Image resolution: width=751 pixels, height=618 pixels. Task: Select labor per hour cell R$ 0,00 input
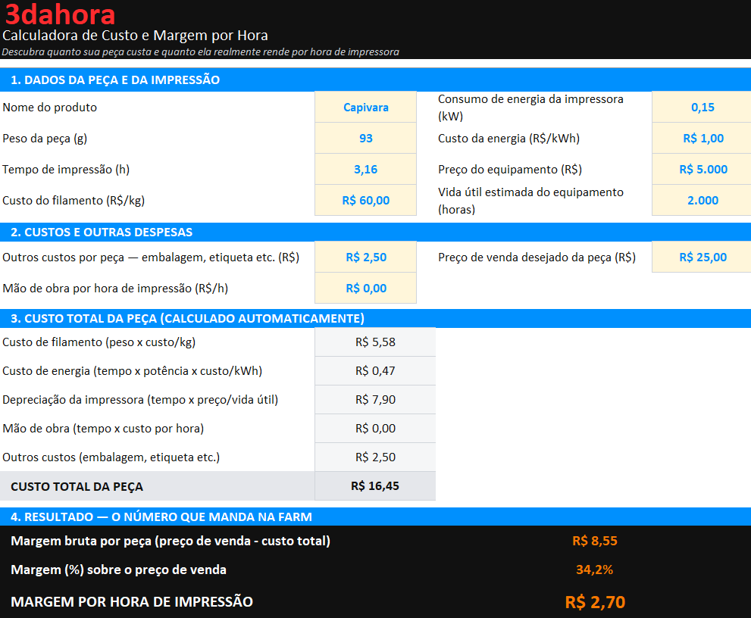[365, 289]
